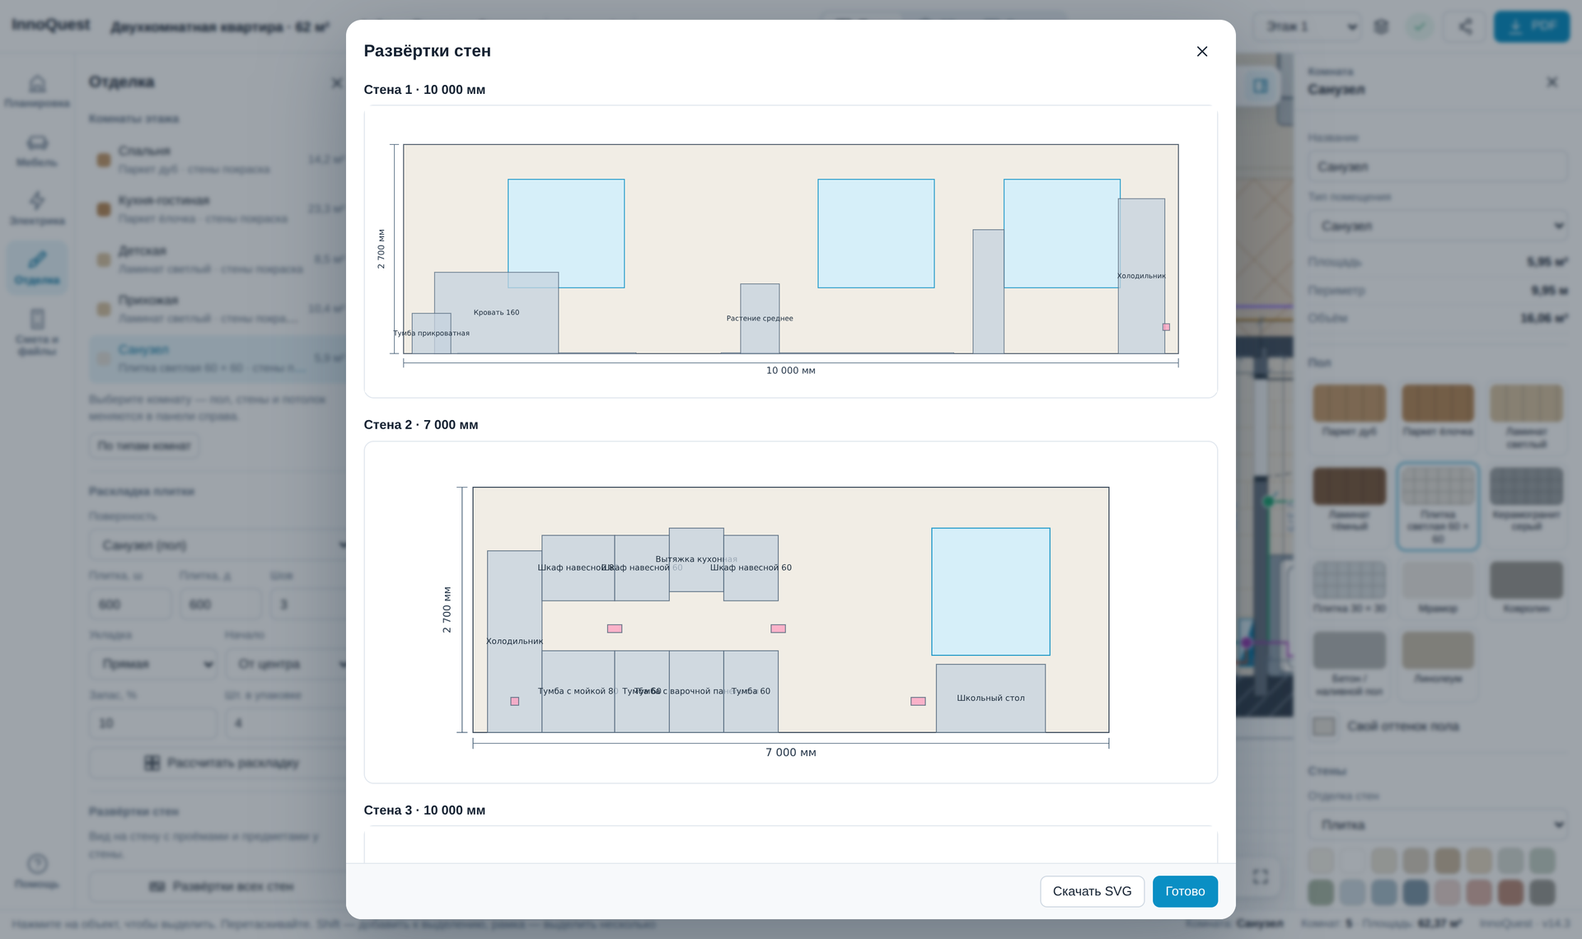Screen dimensions: 1582x939
Task: Select the Кухня-гостиная room entry
Action: click(218, 208)
